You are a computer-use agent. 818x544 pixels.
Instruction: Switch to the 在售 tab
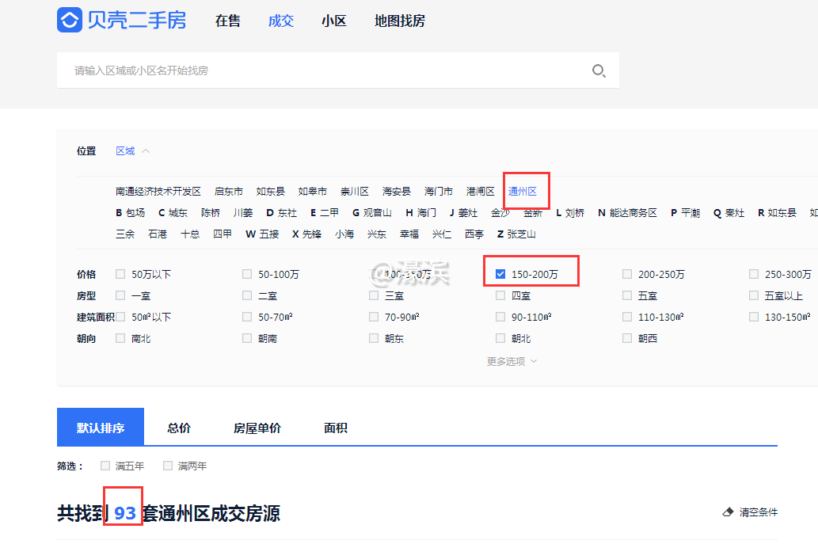pyautogui.click(x=227, y=21)
